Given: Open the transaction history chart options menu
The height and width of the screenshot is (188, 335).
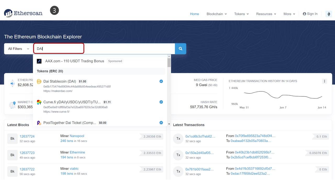Looking at the screenshot, I should [324, 81].
